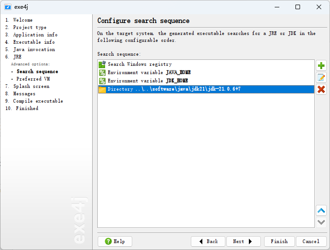Open step 6 JRE
Image resolution: width=330 pixels, height=250 pixels.
[x=13, y=57]
